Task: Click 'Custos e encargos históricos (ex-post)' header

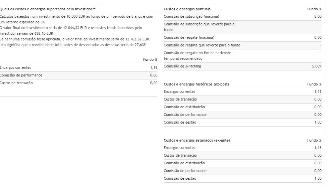Action: tap(196, 84)
